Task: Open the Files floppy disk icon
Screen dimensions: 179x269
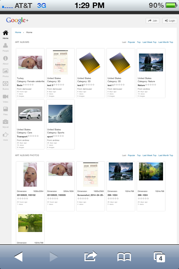Action: click(x=6, y=109)
